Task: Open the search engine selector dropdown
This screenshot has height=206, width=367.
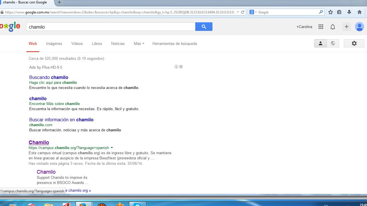Action: click(x=253, y=12)
